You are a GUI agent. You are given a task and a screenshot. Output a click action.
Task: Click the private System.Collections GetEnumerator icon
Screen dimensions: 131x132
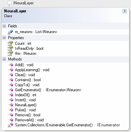10,125
